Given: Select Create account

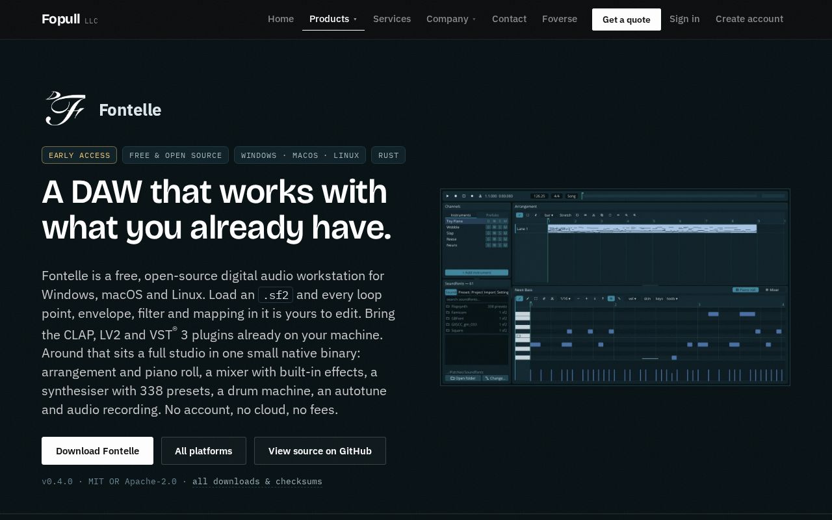Looking at the screenshot, I should coord(749,19).
